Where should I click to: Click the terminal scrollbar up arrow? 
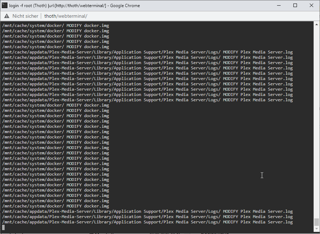click(316, 24)
